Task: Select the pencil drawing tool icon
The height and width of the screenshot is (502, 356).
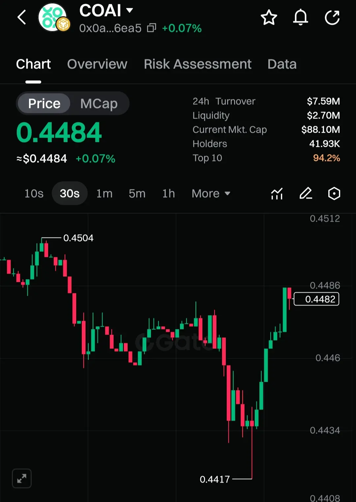Action: click(306, 193)
